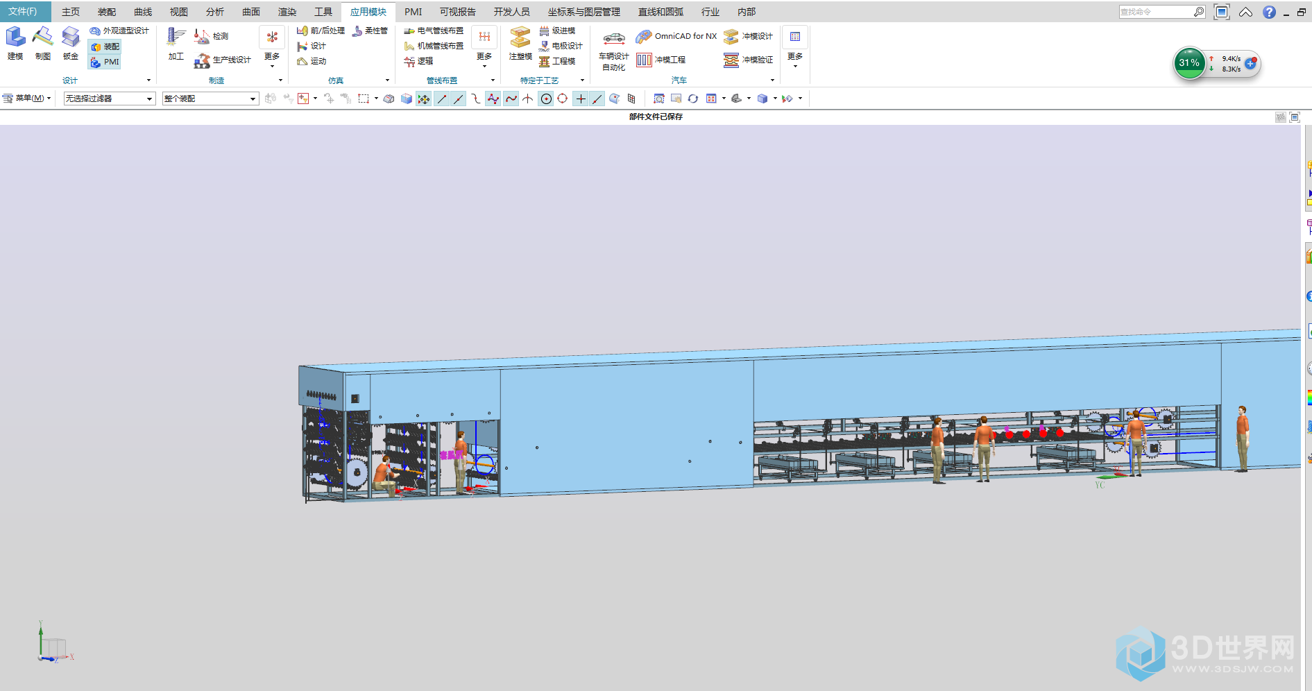This screenshot has width=1312, height=691.
Task: Open the 加工 manufacturing application
Action: (x=176, y=44)
